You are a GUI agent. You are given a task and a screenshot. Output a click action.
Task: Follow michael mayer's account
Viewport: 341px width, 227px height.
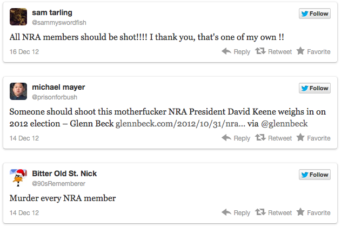point(315,88)
